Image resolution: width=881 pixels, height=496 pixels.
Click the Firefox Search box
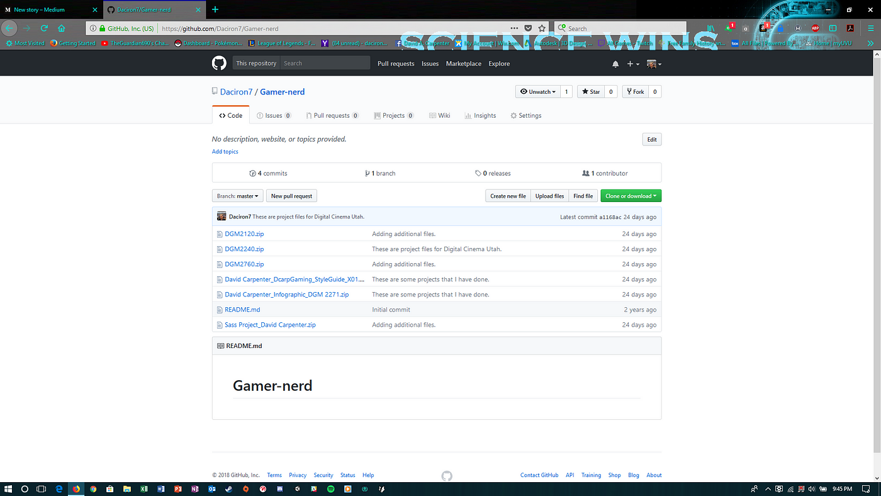pyautogui.click(x=620, y=28)
